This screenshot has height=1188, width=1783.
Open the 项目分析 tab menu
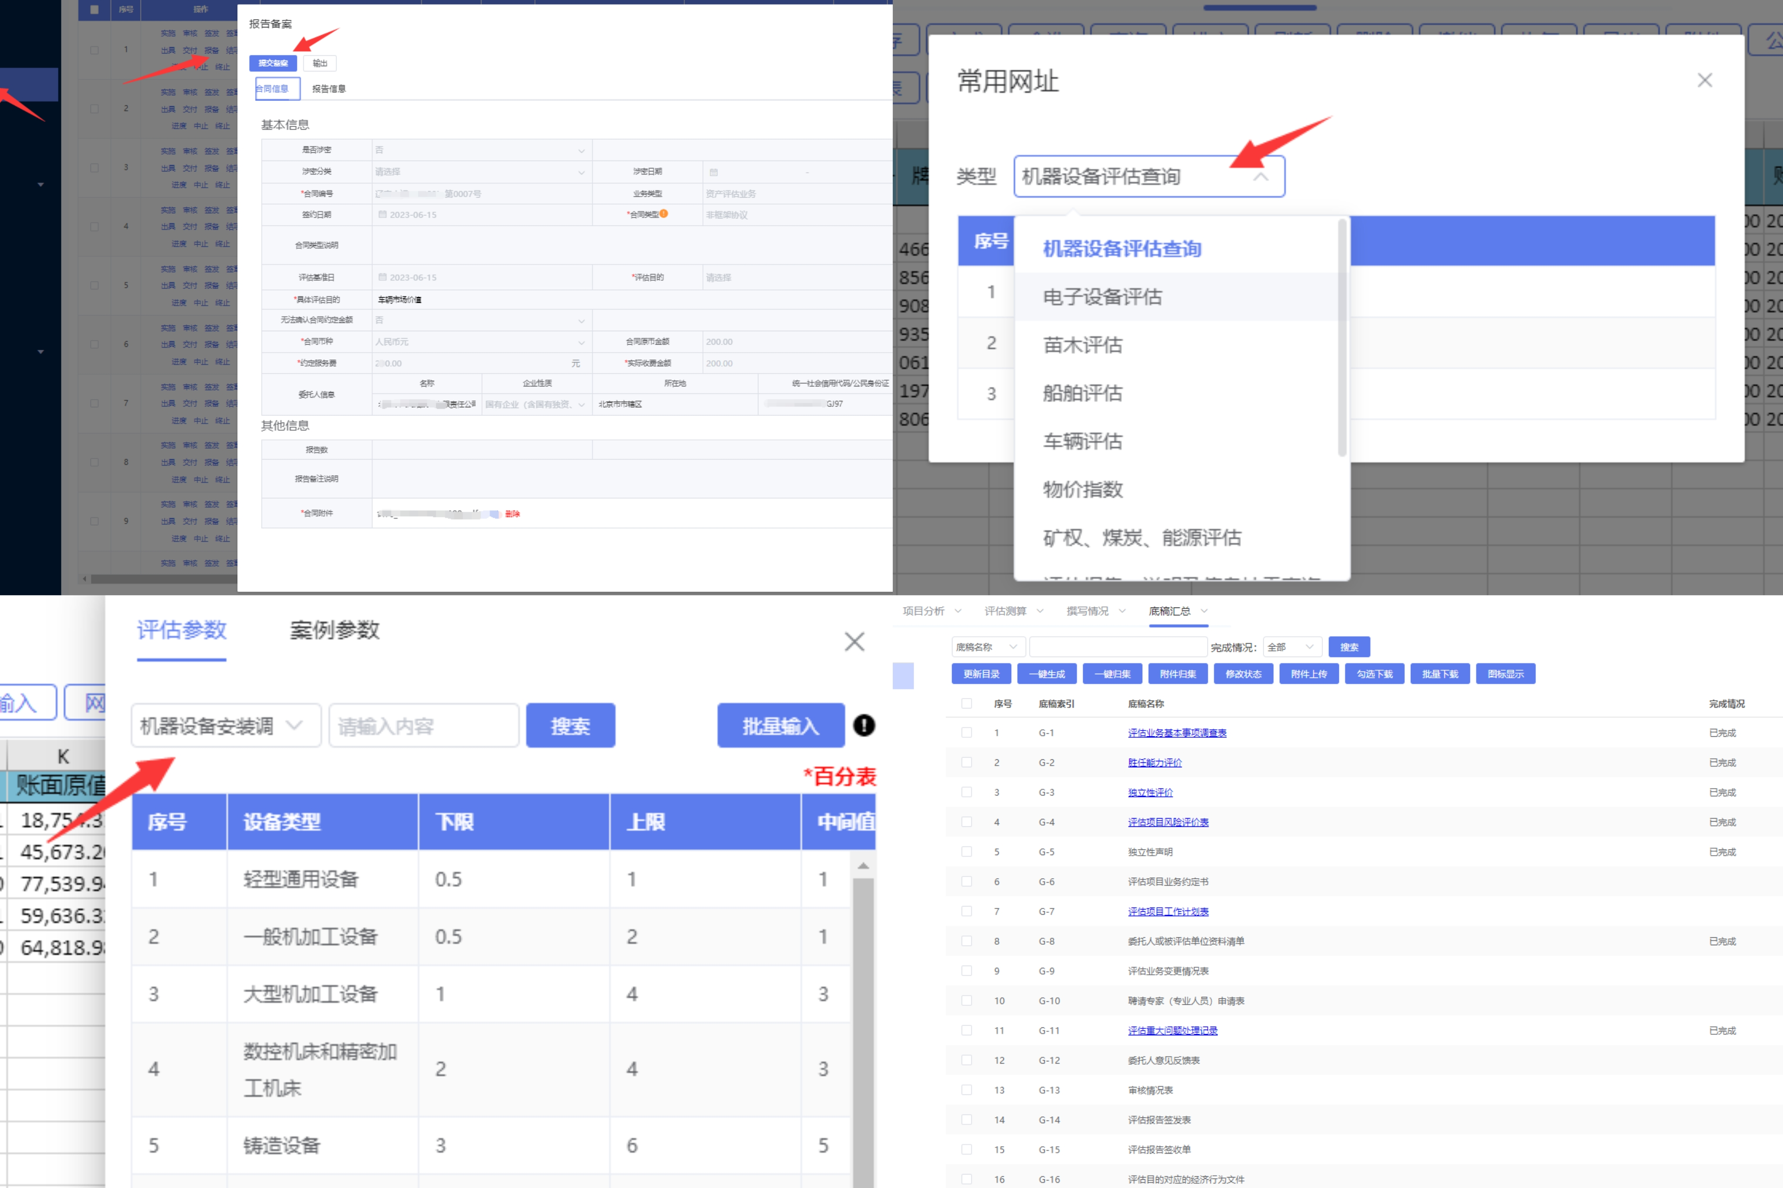pos(931,611)
